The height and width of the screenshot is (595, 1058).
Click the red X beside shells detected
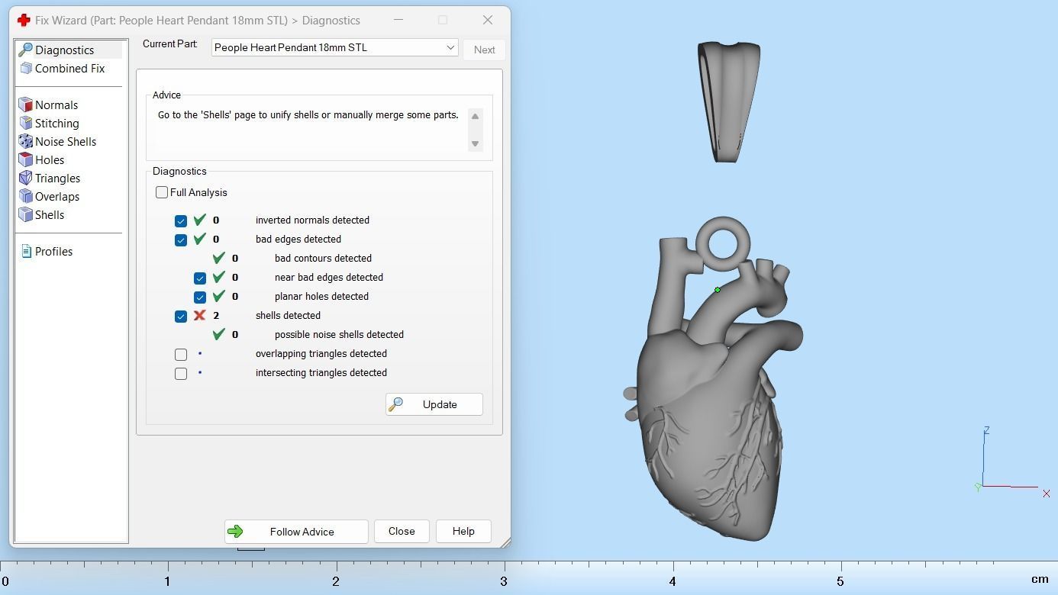pyautogui.click(x=199, y=315)
